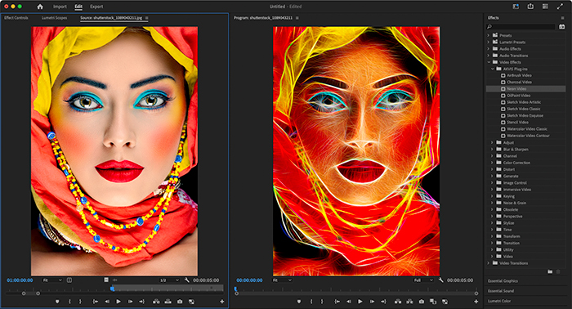Play the sequence in Program monitor
Image resolution: width=572 pixels, height=309 pixels.
tap(360, 302)
